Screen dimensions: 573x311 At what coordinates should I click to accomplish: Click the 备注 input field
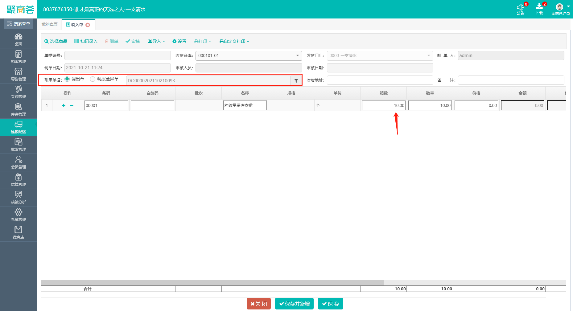tap(511, 80)
